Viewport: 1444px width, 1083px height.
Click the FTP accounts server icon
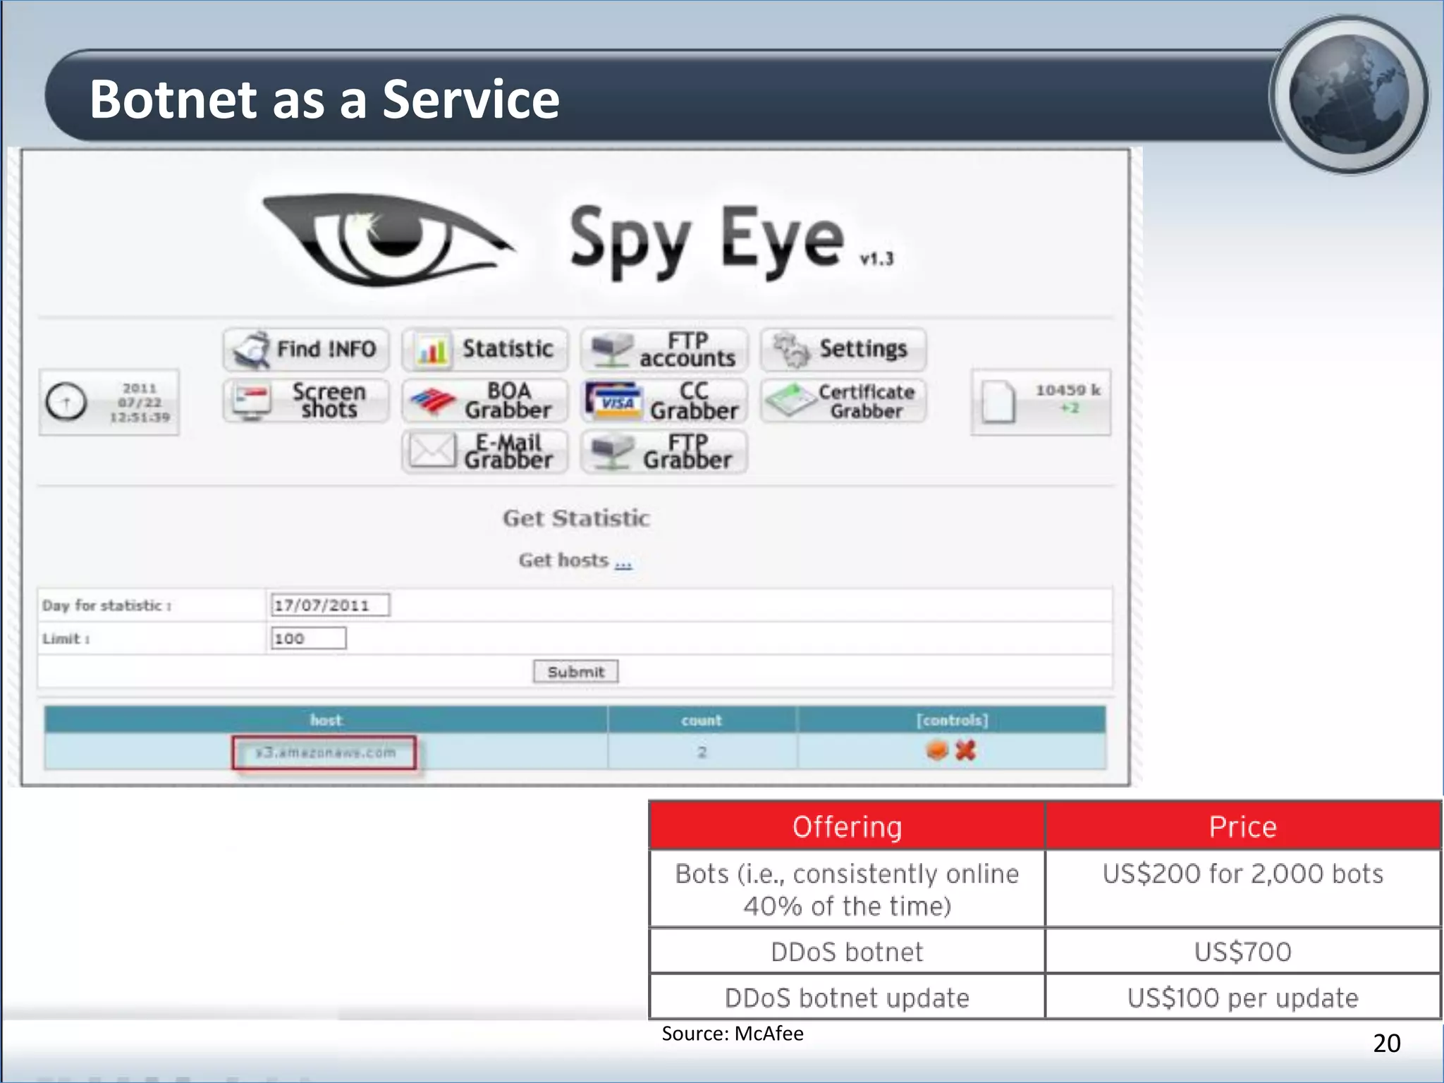tap(611, 350)
